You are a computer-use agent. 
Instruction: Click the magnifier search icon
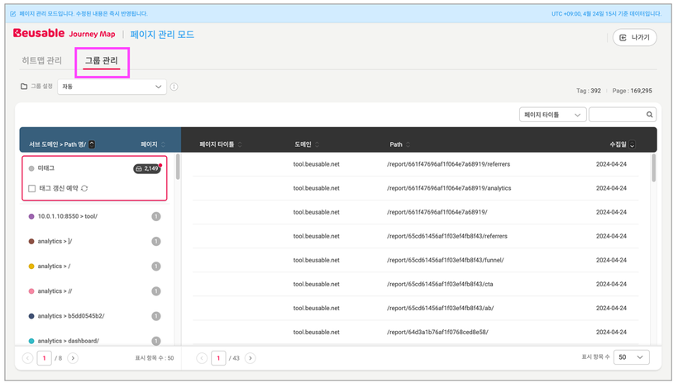[649, 115]
